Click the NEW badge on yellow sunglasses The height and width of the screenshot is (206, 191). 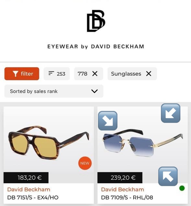(x=85, y=163)
